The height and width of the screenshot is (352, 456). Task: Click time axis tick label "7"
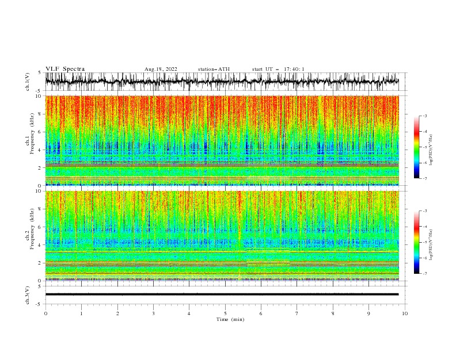tap(297, 313)
